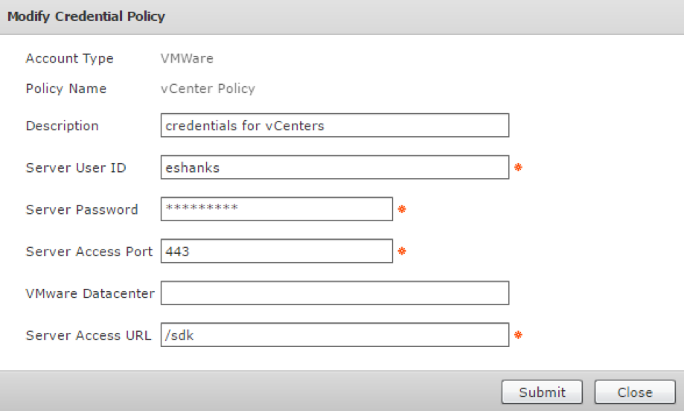Focus the empty VMware Datacenter field
684x411 pixels.
(x=334, y=293)
